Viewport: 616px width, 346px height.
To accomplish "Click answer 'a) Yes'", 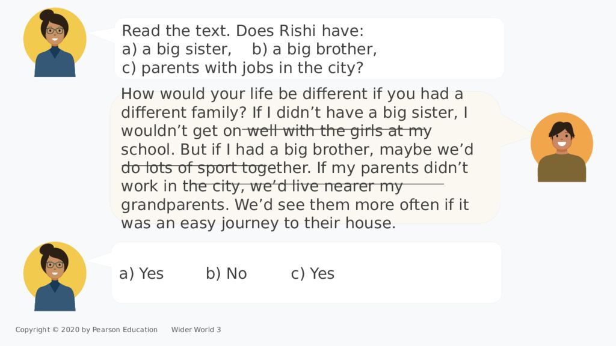I will [x=141, y=273].
